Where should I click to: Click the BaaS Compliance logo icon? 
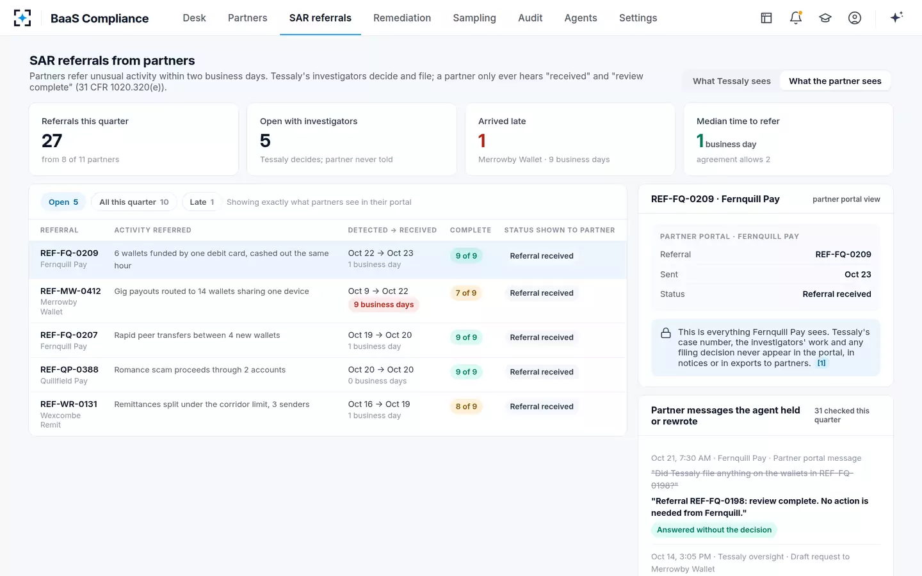(22, 18)
